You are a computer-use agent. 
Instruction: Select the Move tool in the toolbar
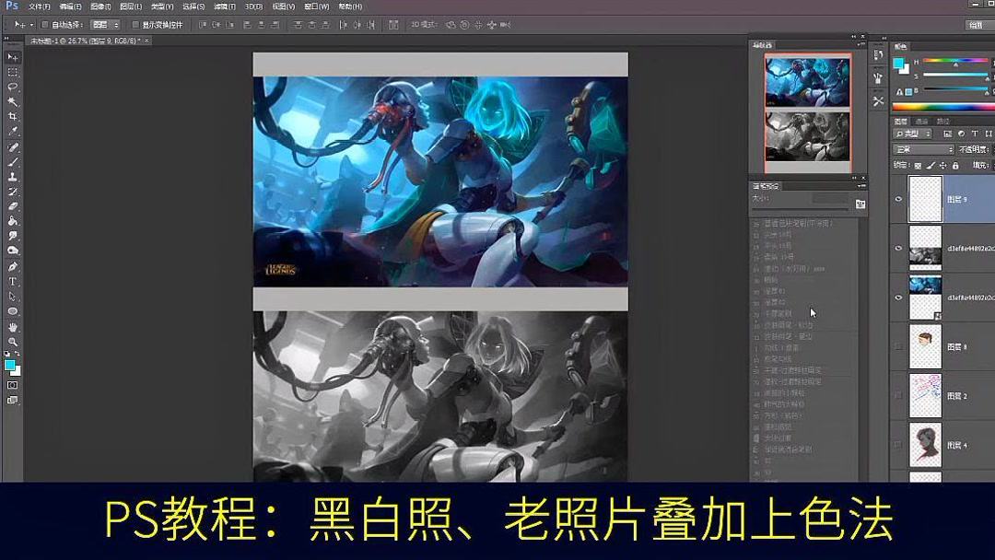coord(13,57)
